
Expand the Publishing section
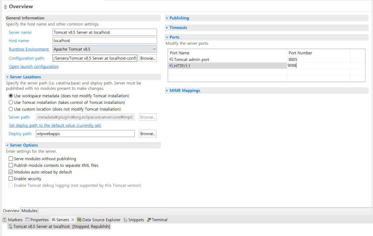[x=167, y=18]
